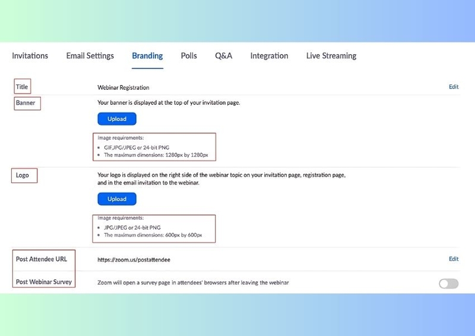Click the Logo section label
The image size is (475, 336).
[x=23, y=175]
